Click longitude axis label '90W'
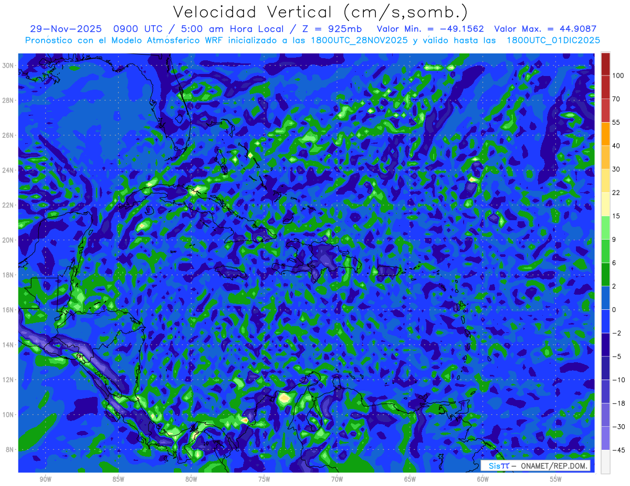 point(45,480)
